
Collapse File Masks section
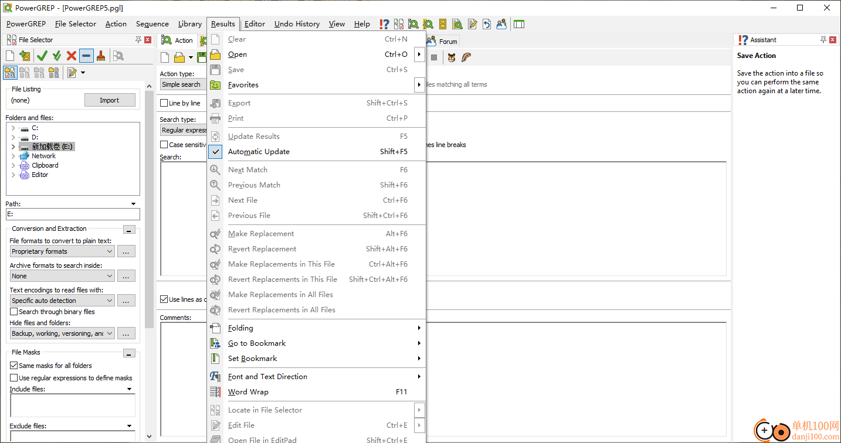point(130,353)
